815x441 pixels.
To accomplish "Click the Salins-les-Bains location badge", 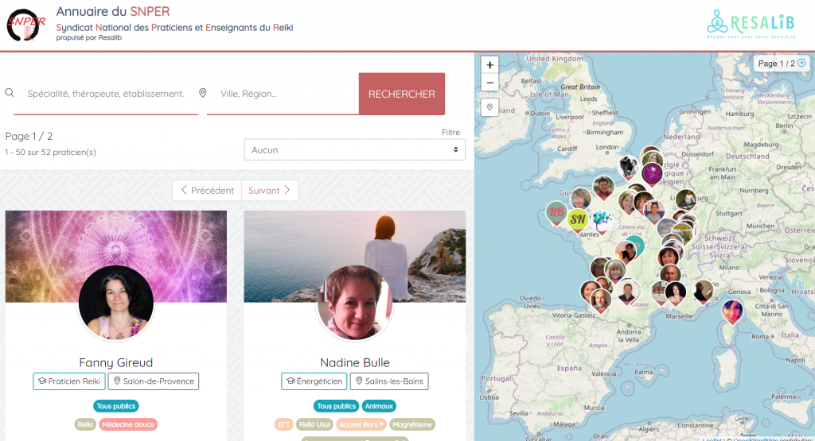I will click(389, 381).
